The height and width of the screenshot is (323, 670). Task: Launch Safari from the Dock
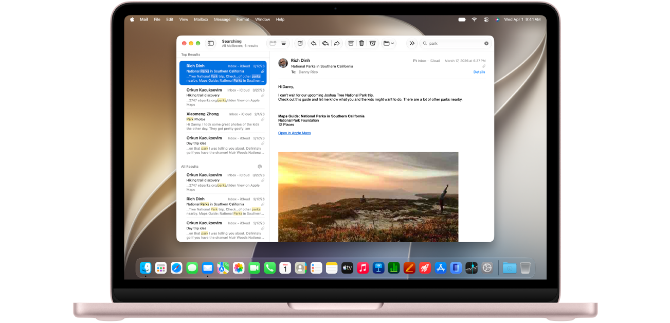(x=176, y=268)
